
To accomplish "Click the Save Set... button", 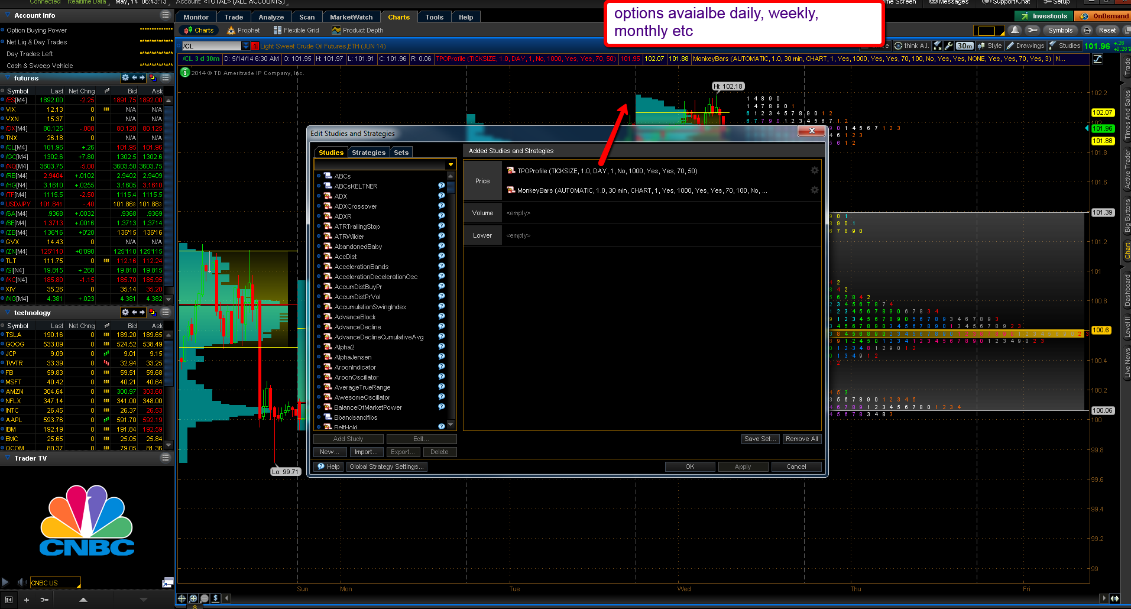I will coord(760,439).
